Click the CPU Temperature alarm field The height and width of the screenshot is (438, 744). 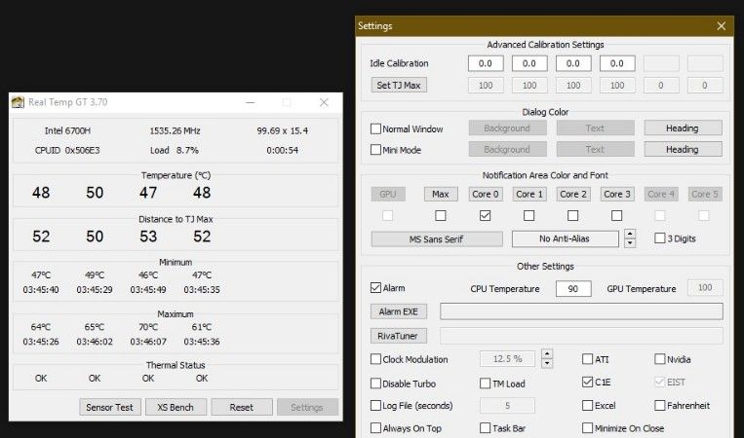pyautogui.click(x=573, y=289)
